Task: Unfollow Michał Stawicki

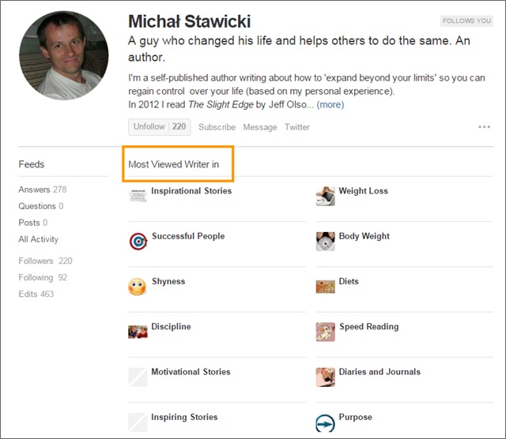Action: pos(160,126)
